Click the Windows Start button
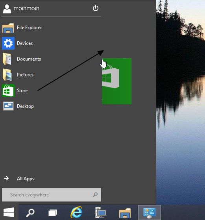Screen dimensions: 205x220 9,213
